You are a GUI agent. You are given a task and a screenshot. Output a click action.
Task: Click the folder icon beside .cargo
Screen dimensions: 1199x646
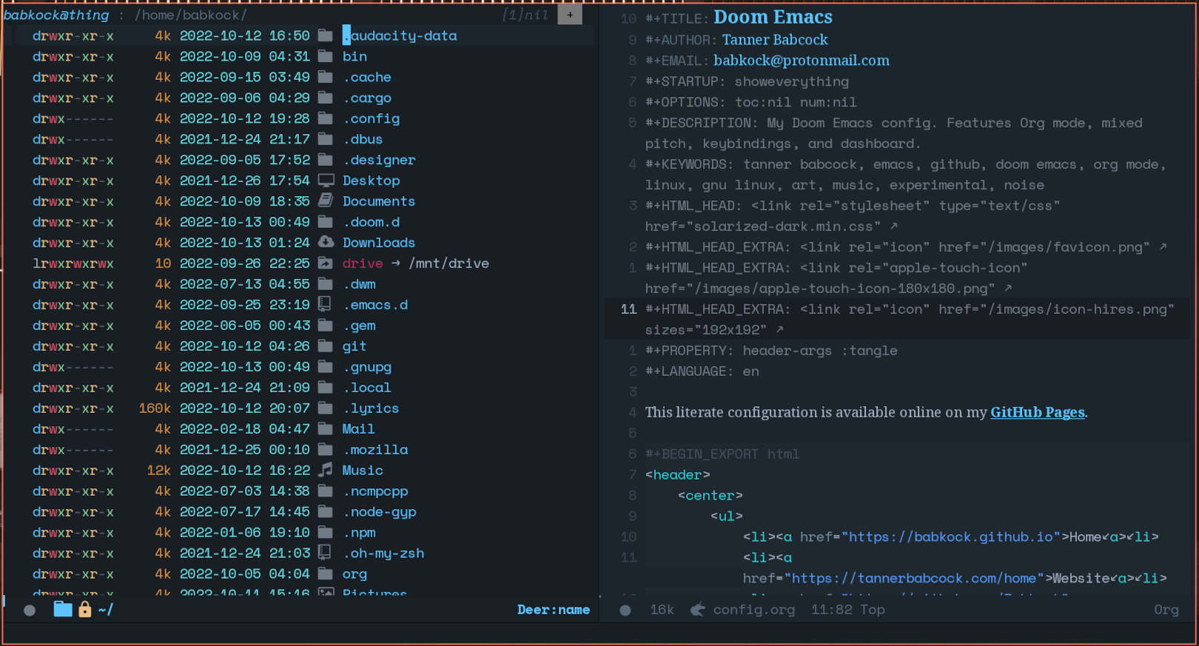point(325,98)
